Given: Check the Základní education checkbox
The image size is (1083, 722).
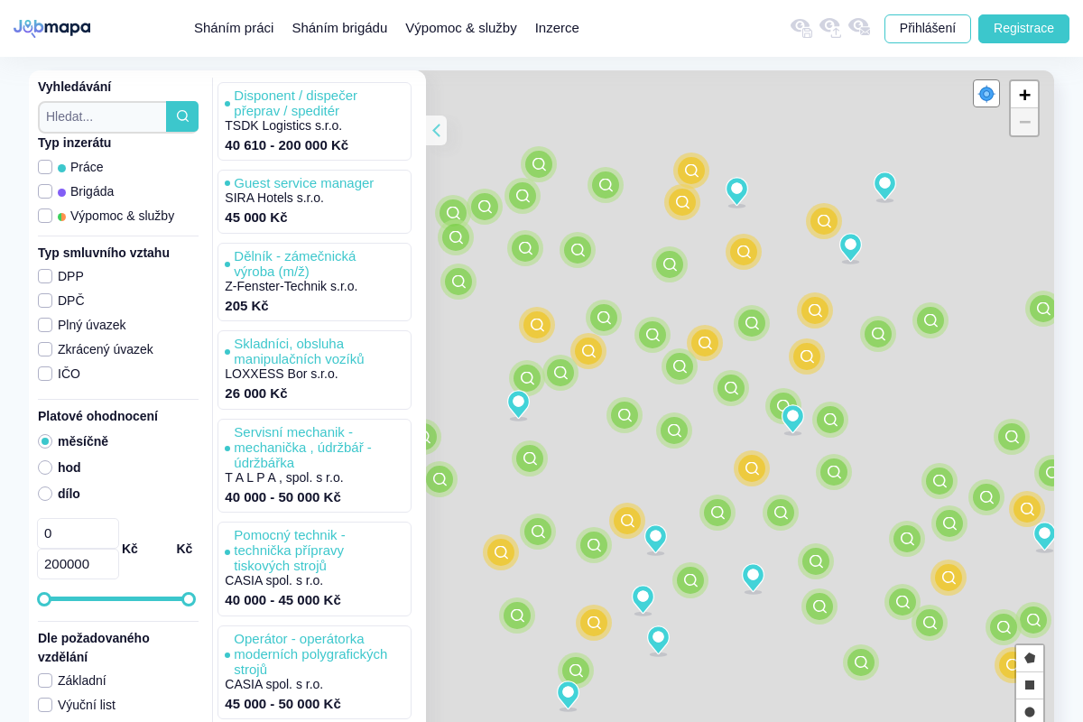Looking at the screenshot, I should click(x=45, y=680).
